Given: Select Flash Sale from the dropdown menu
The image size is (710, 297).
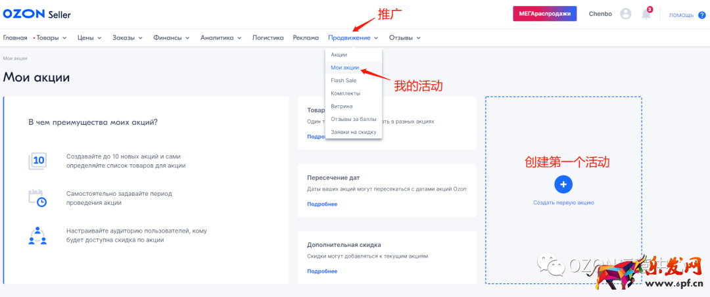Looking at the screenshot, I should point(343,80).
